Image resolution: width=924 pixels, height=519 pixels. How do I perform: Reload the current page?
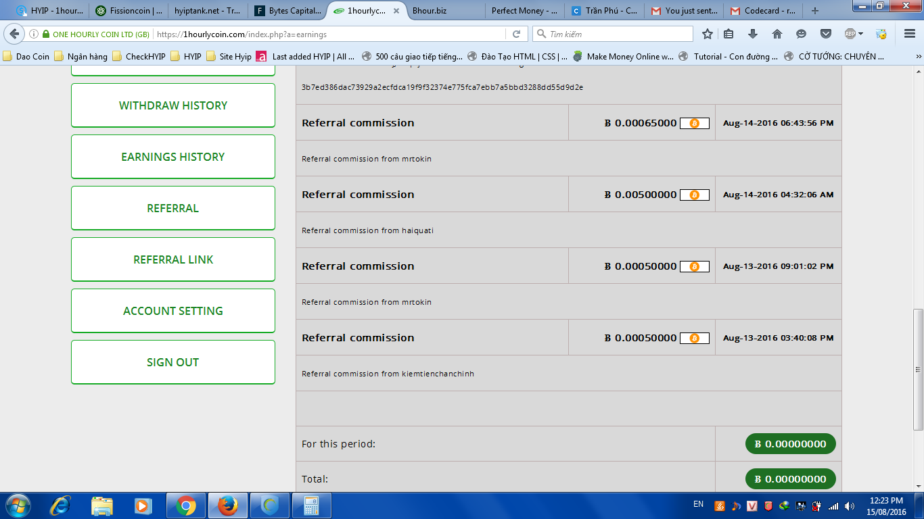click(516, 34)
